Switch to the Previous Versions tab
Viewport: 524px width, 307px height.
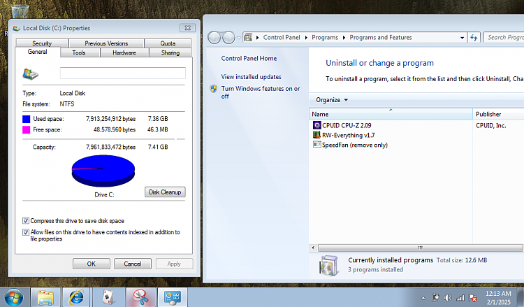coord(106,43)
